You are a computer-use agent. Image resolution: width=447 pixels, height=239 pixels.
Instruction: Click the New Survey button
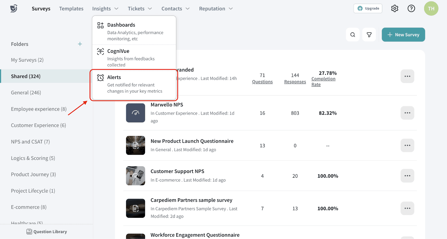[403, 35]
